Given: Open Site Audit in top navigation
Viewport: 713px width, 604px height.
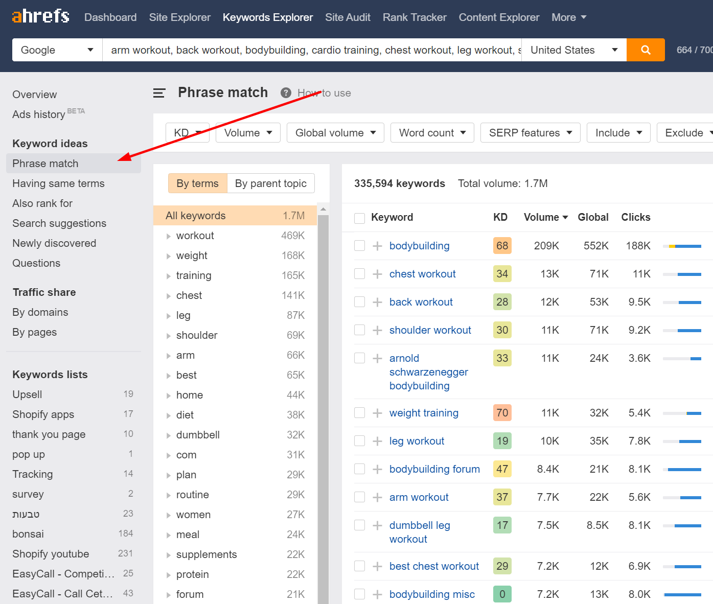Looking at the screenshot, I should point(348,17).
